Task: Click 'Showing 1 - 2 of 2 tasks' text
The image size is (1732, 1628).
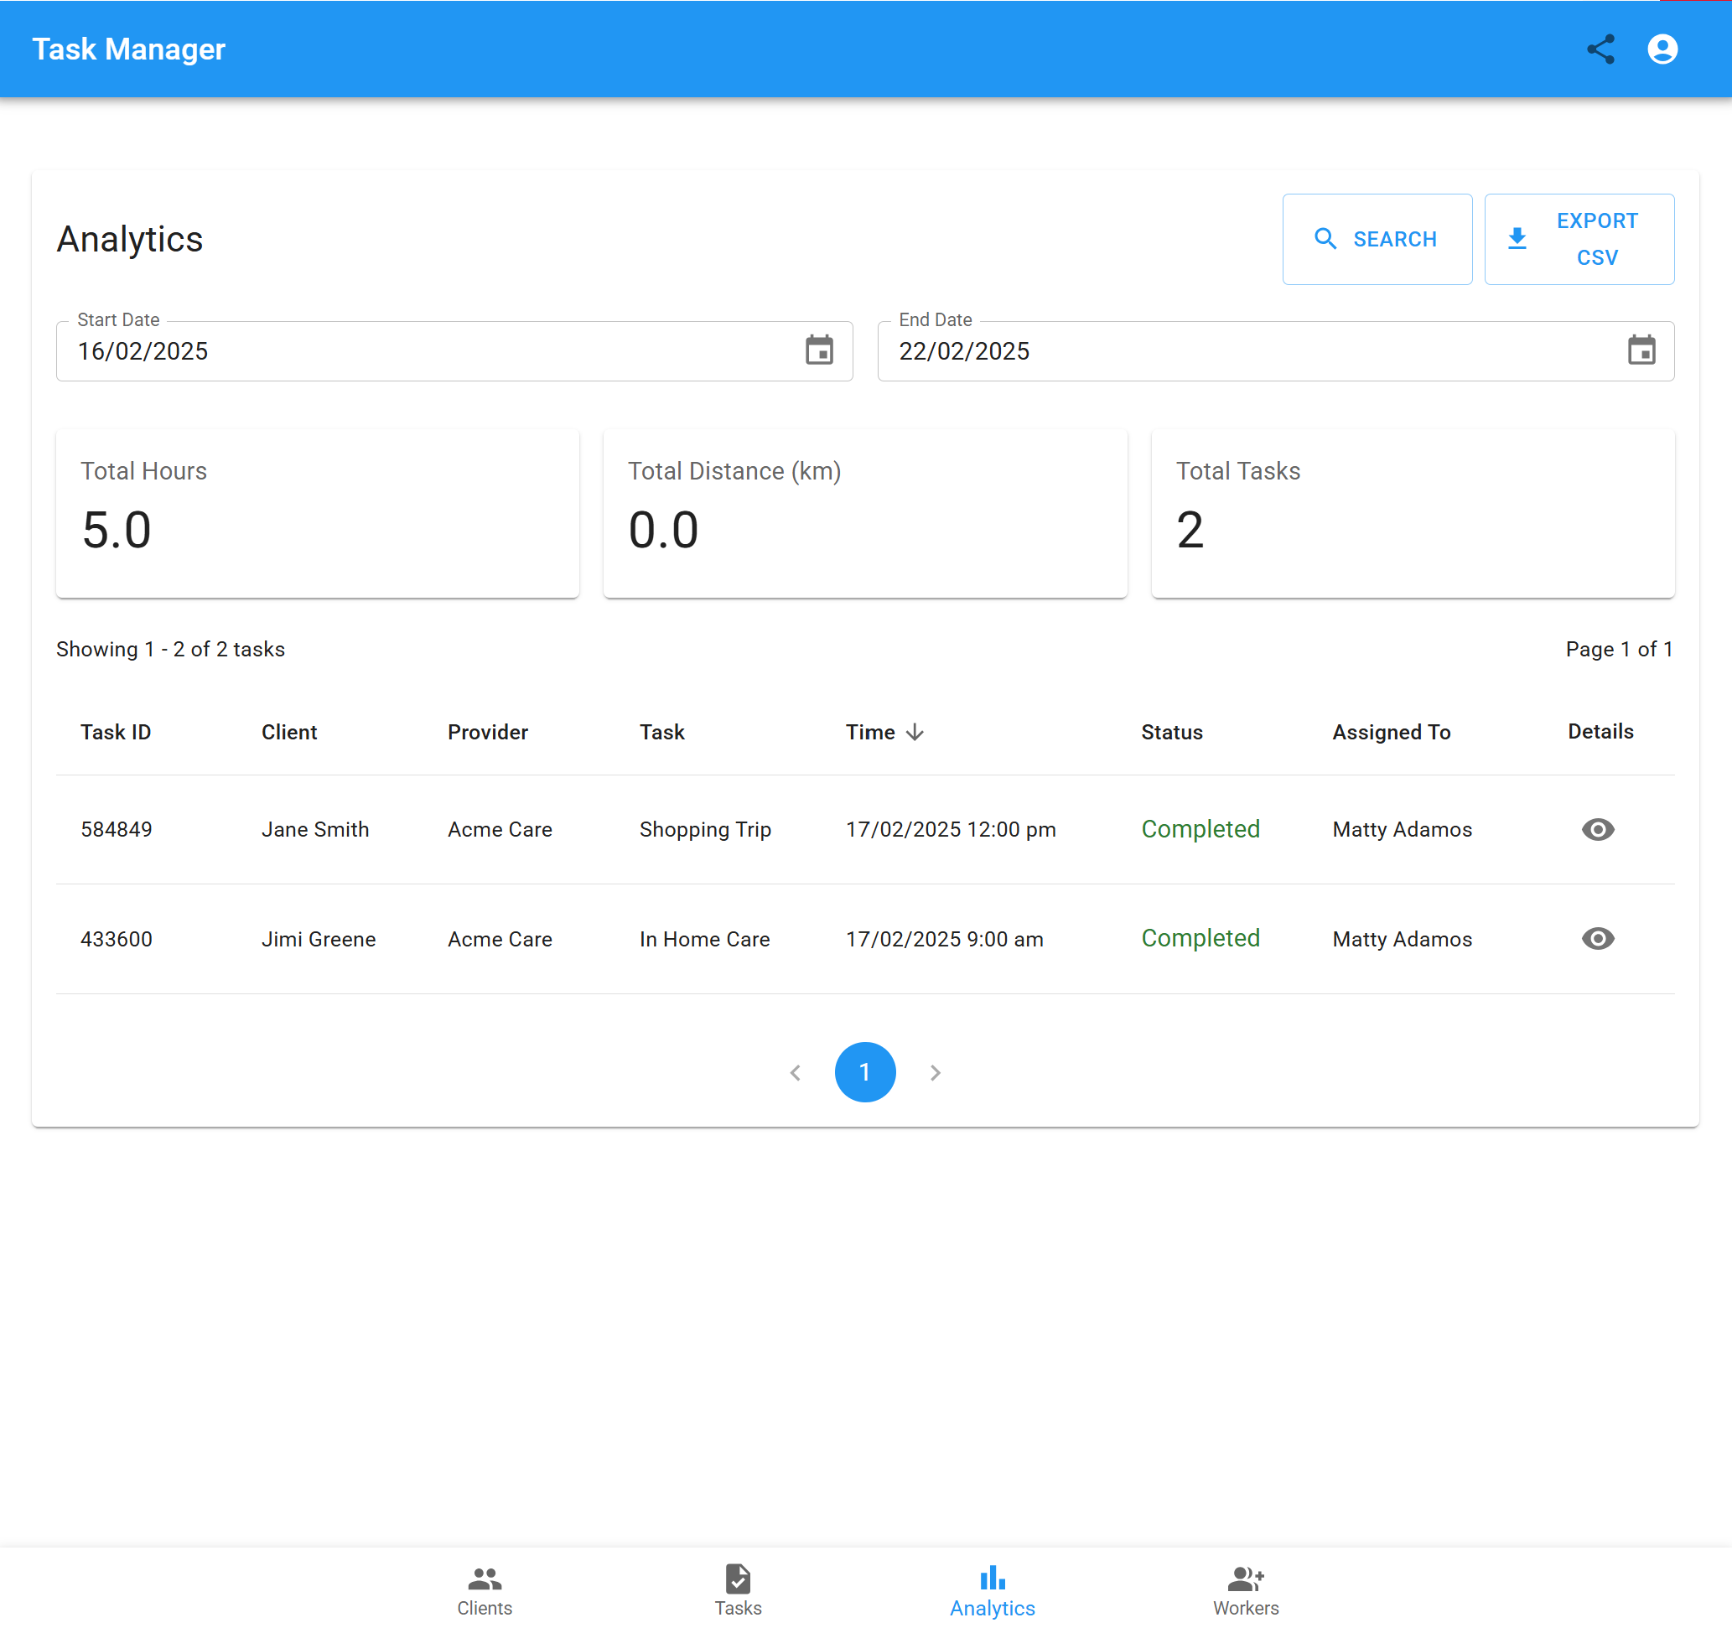Action: click(x=171, y=649)
